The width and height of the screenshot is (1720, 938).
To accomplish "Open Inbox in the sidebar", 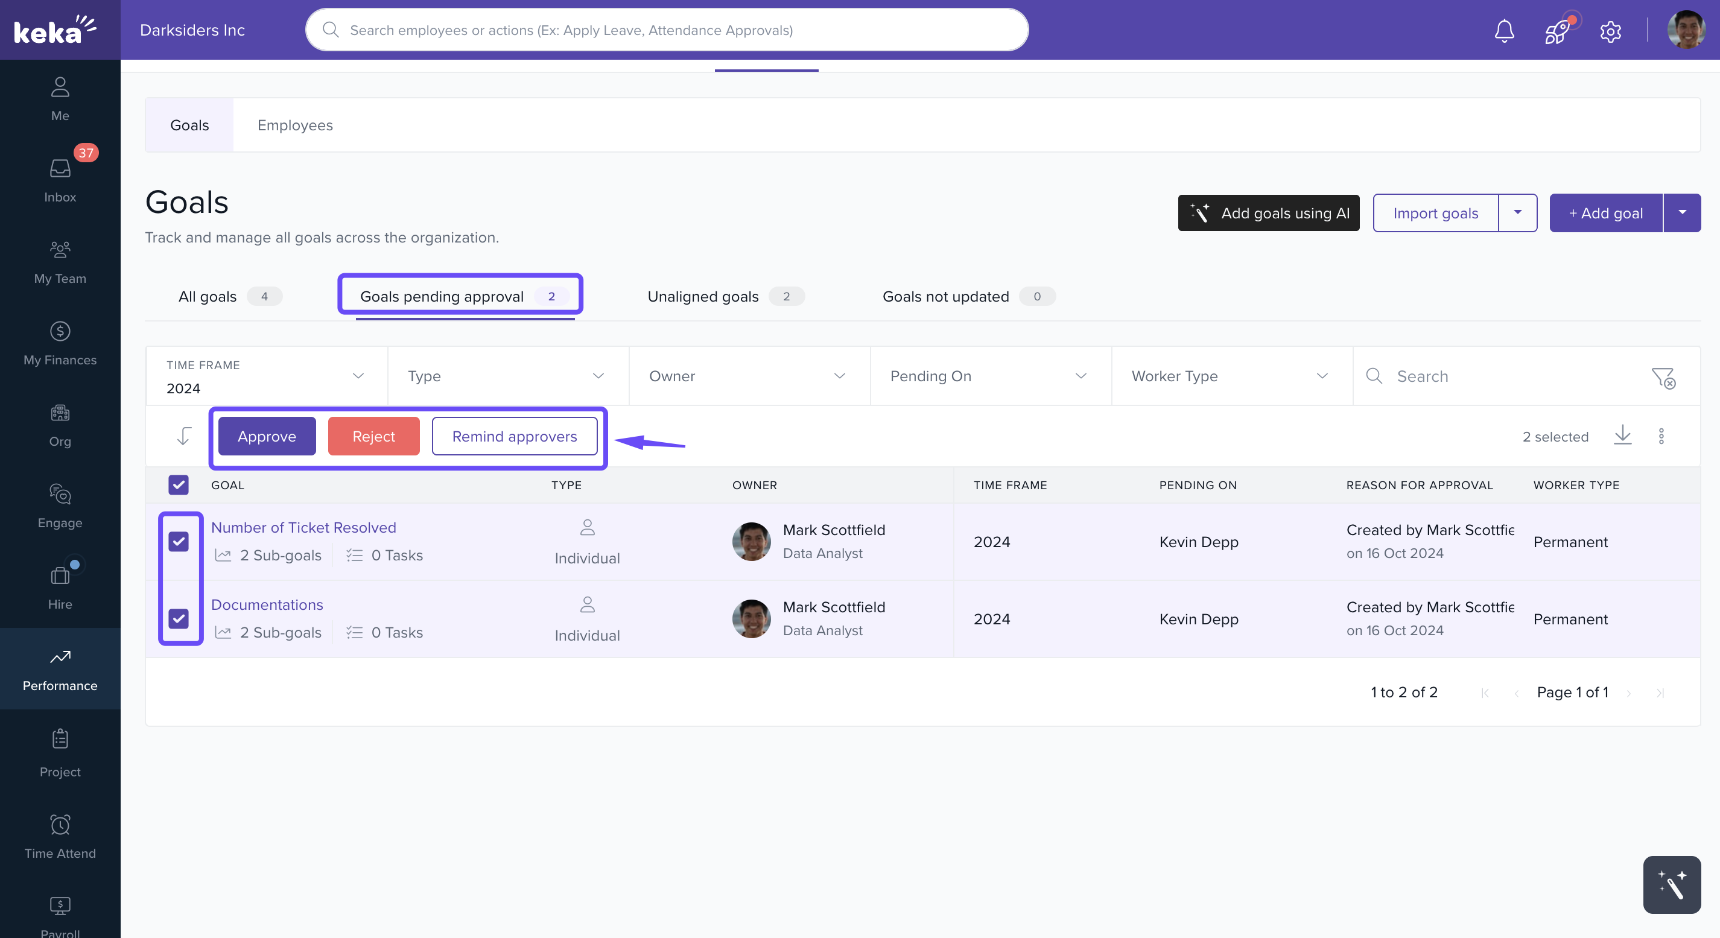I will tap(60, 180).
